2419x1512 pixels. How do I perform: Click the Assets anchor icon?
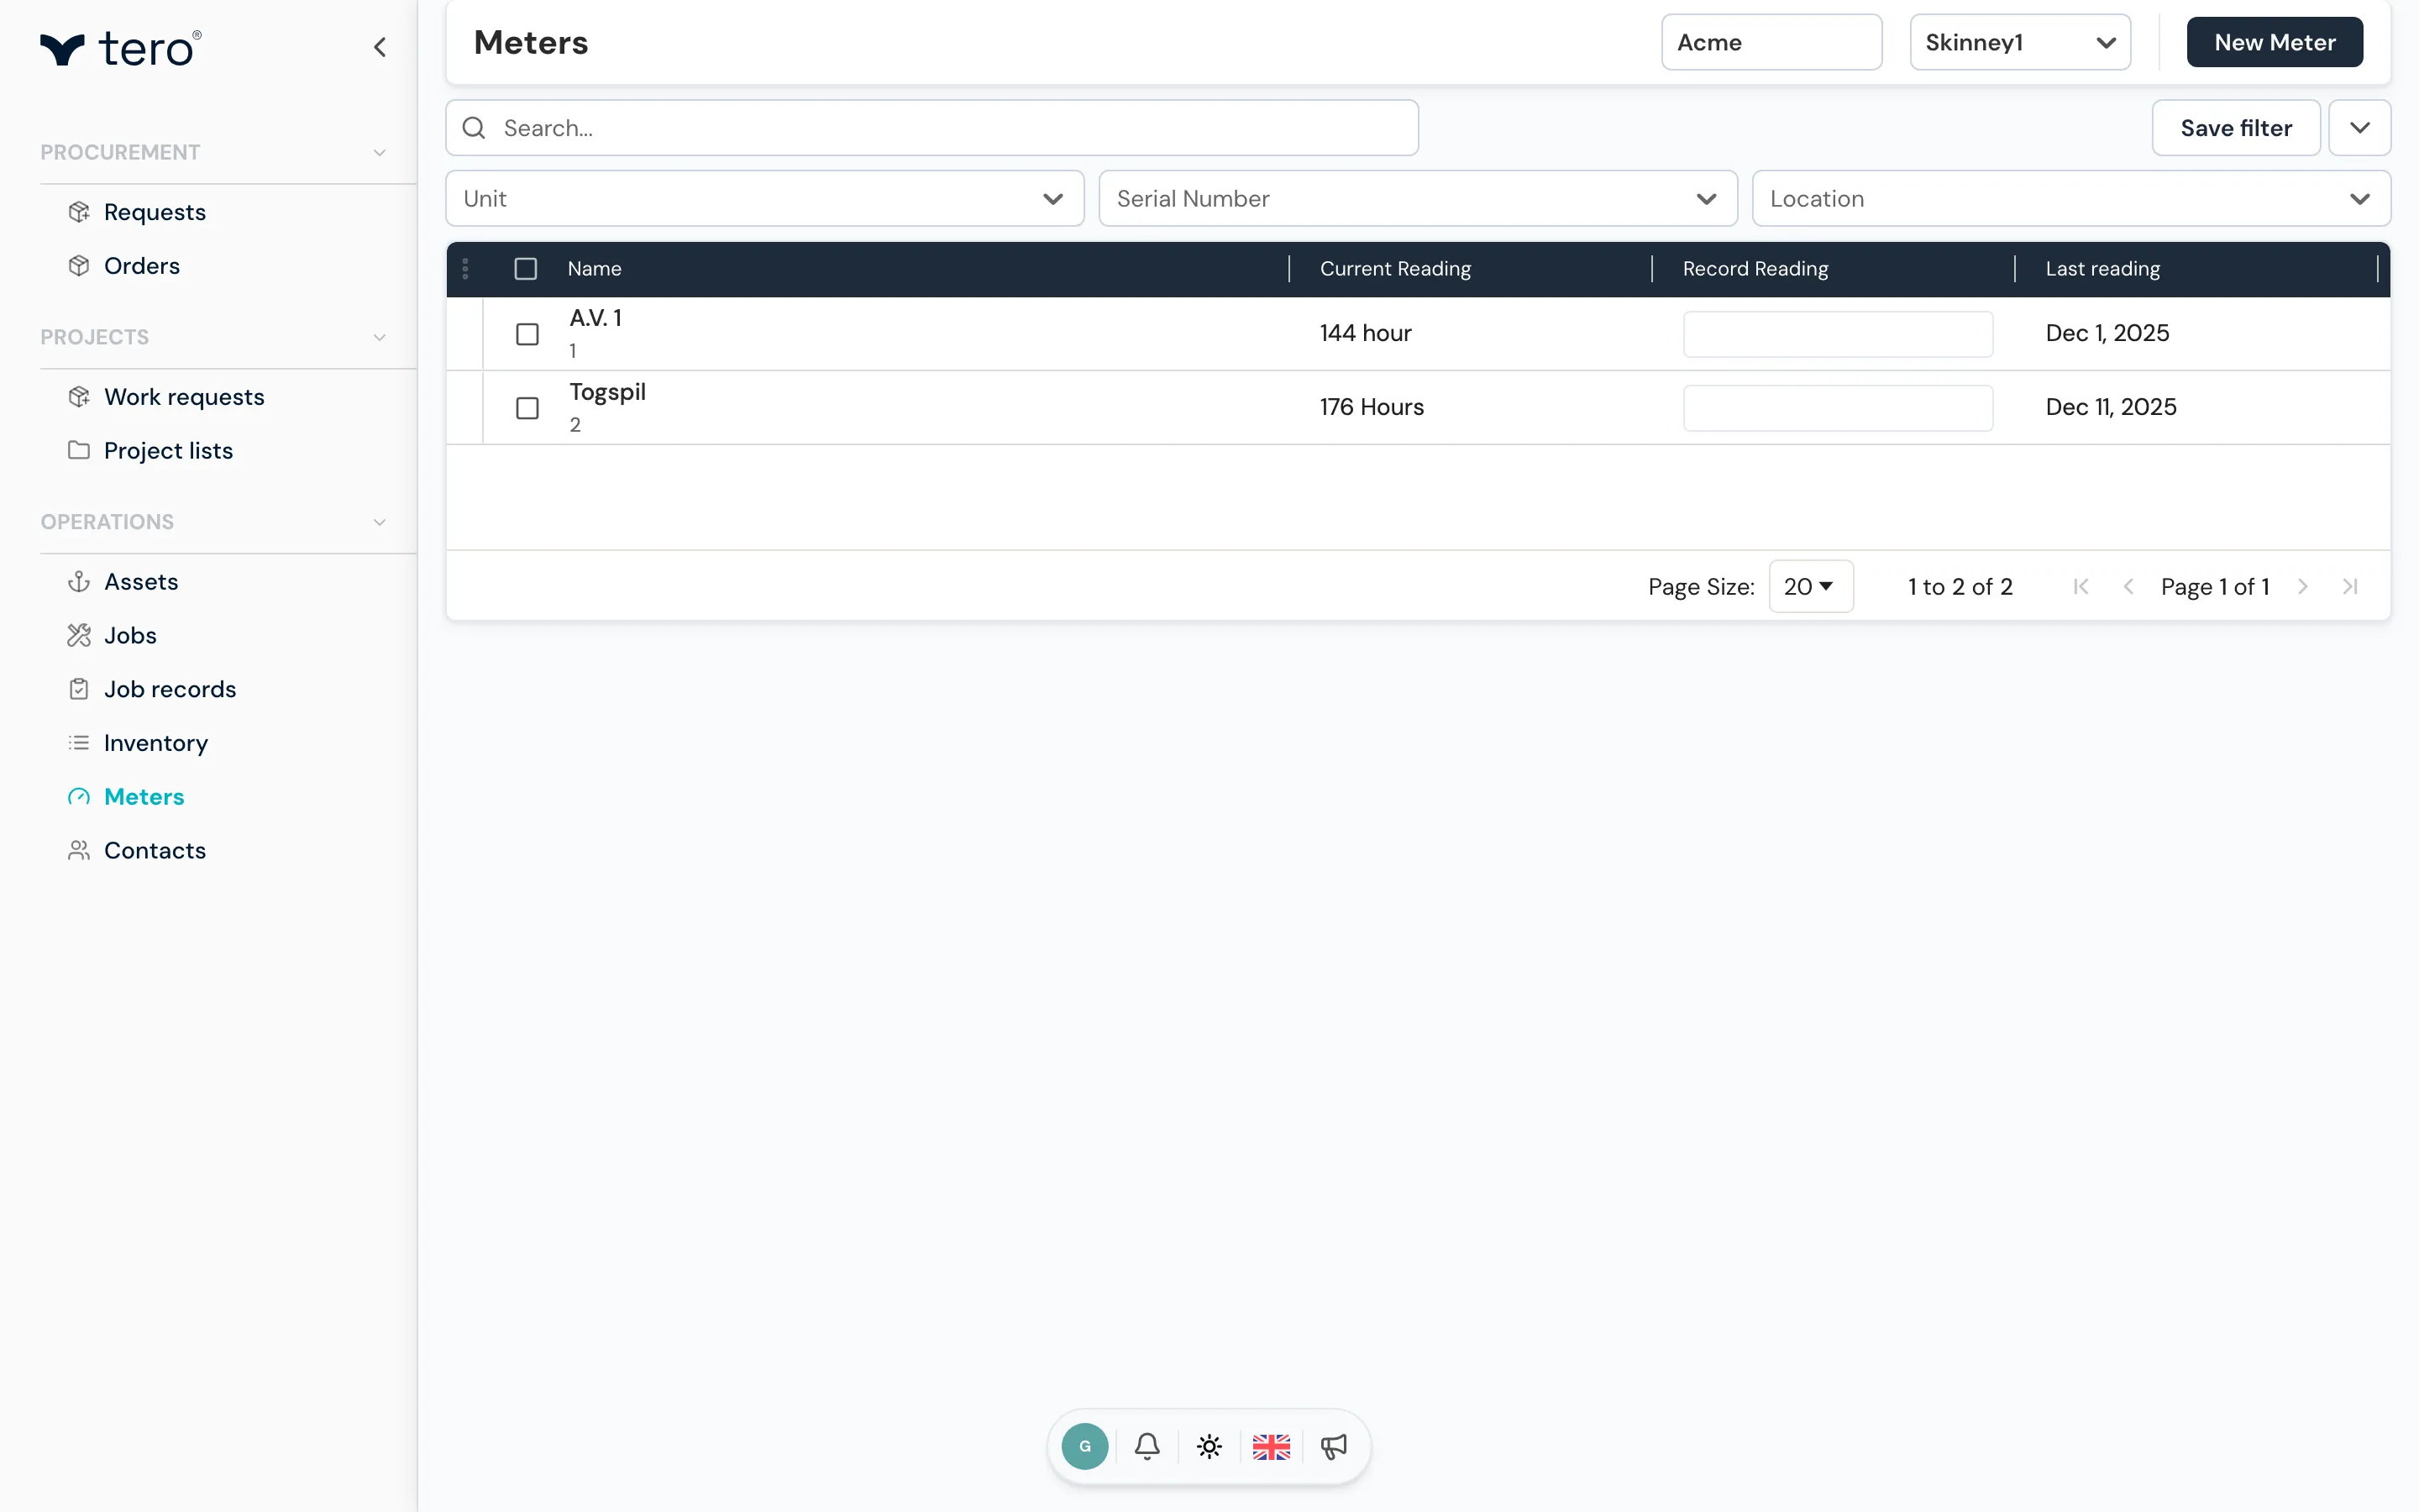point(79,582)
